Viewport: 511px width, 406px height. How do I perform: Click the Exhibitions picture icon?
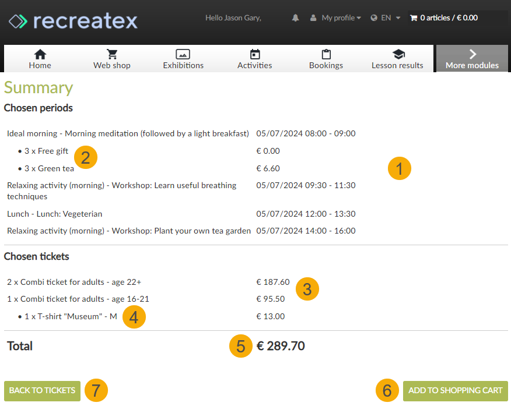tap(183, 54)
